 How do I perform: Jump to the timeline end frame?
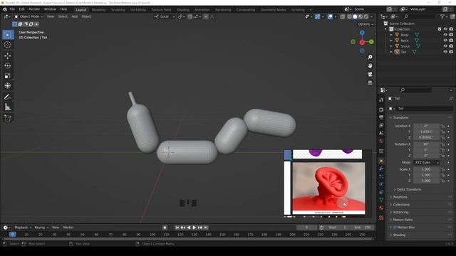206,228
